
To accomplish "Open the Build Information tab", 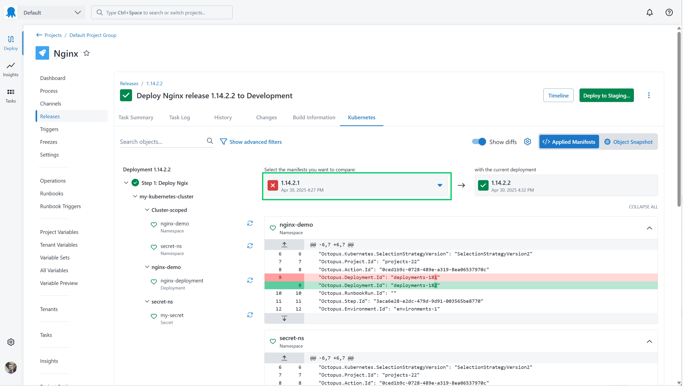I will tap(314, 117).
